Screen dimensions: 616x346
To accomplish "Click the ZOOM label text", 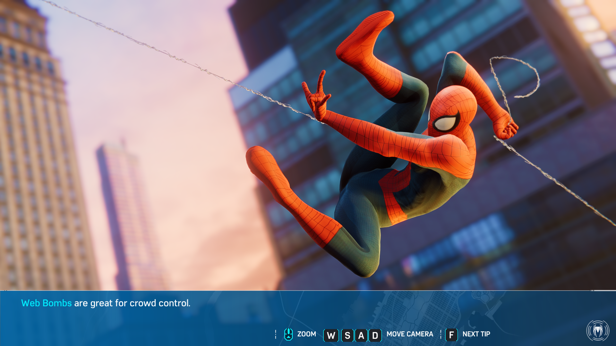I will click(306, 334).
